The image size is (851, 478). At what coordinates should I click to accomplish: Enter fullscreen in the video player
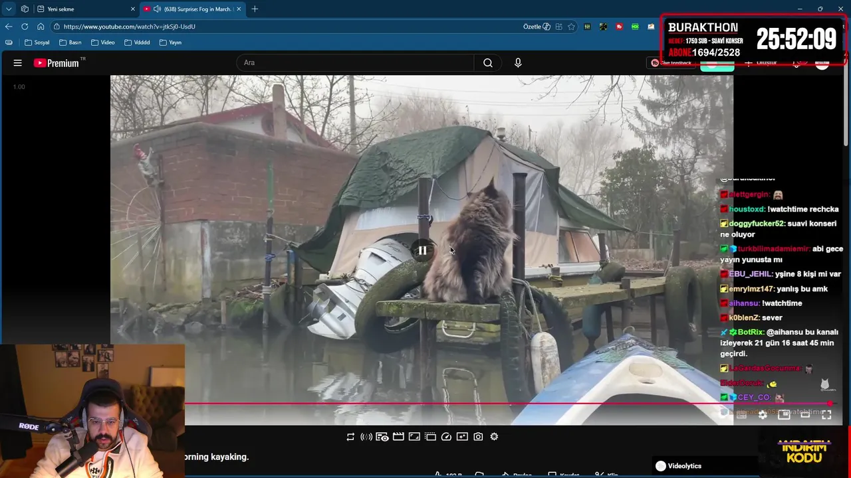pos(826,415)
